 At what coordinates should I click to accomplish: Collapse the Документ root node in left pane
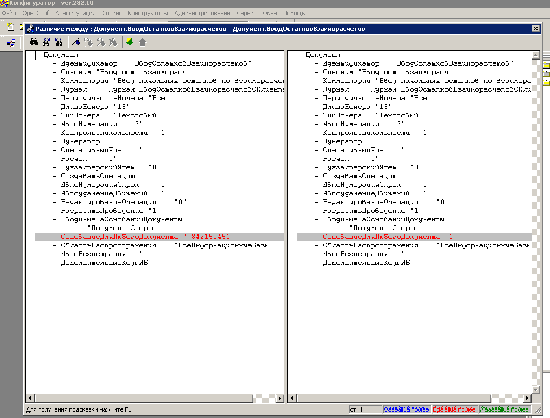click(36, 55)
